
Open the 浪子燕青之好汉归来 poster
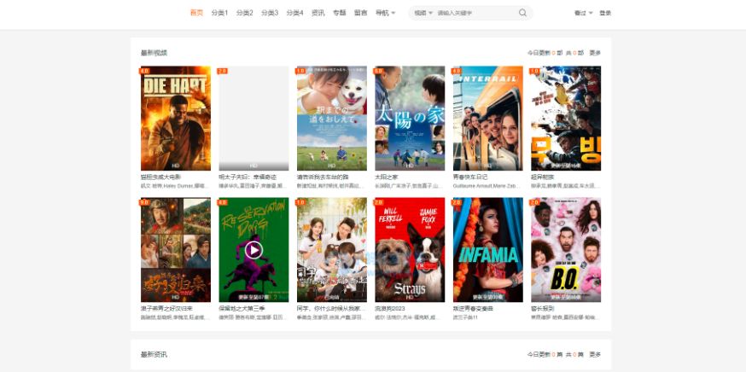coord(176,250)
